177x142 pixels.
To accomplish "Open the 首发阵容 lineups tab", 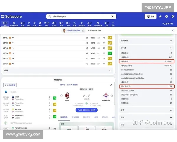I will (x=75, y=117).
